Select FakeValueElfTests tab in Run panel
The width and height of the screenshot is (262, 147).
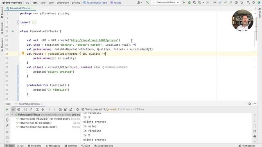tap(29, 104)
